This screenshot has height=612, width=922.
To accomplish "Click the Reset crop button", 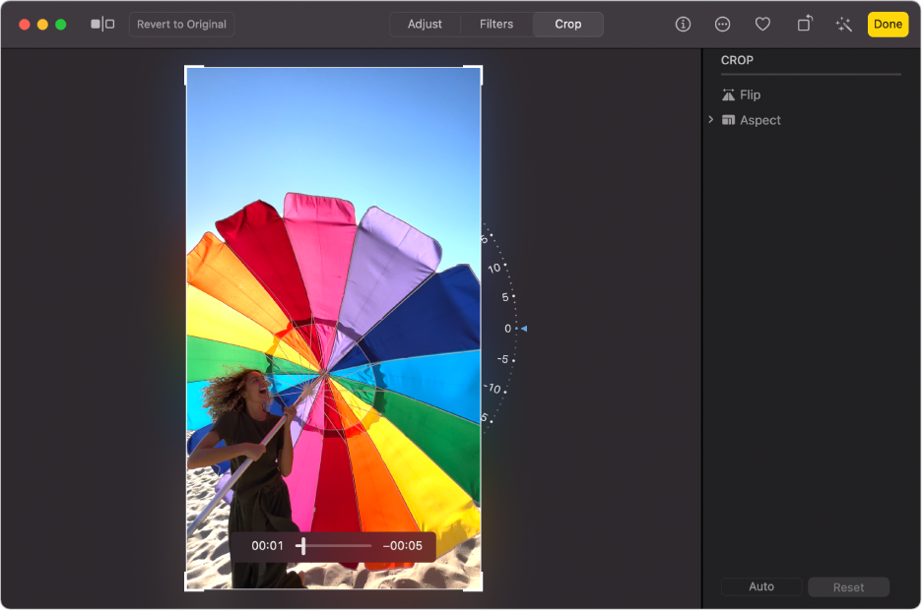I will 848,587.
